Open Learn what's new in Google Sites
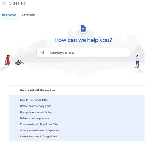 point(39,137)
